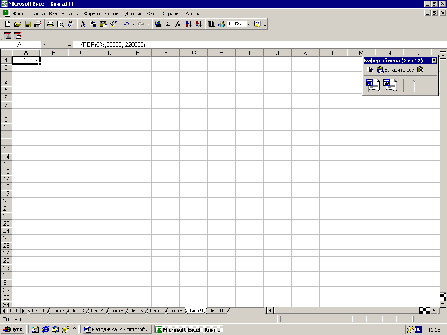This screenshot has width=447, height=335.
Task: Sort ascending with A-Z icon
Action: pos(189,24)
